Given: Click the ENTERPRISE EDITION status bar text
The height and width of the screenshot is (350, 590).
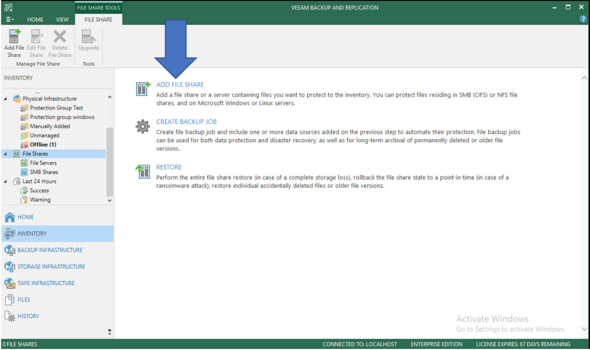Looking at the screenshot, I should 437,344.
